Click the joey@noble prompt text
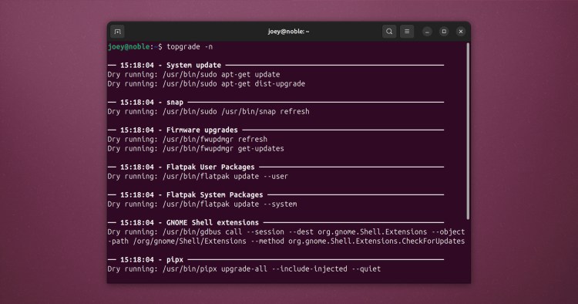The image size is (578, 304). [x=129, y=47]
